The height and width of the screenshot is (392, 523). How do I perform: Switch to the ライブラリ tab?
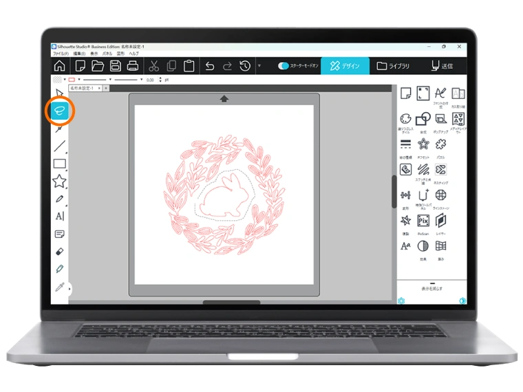(x=393, y=66)
